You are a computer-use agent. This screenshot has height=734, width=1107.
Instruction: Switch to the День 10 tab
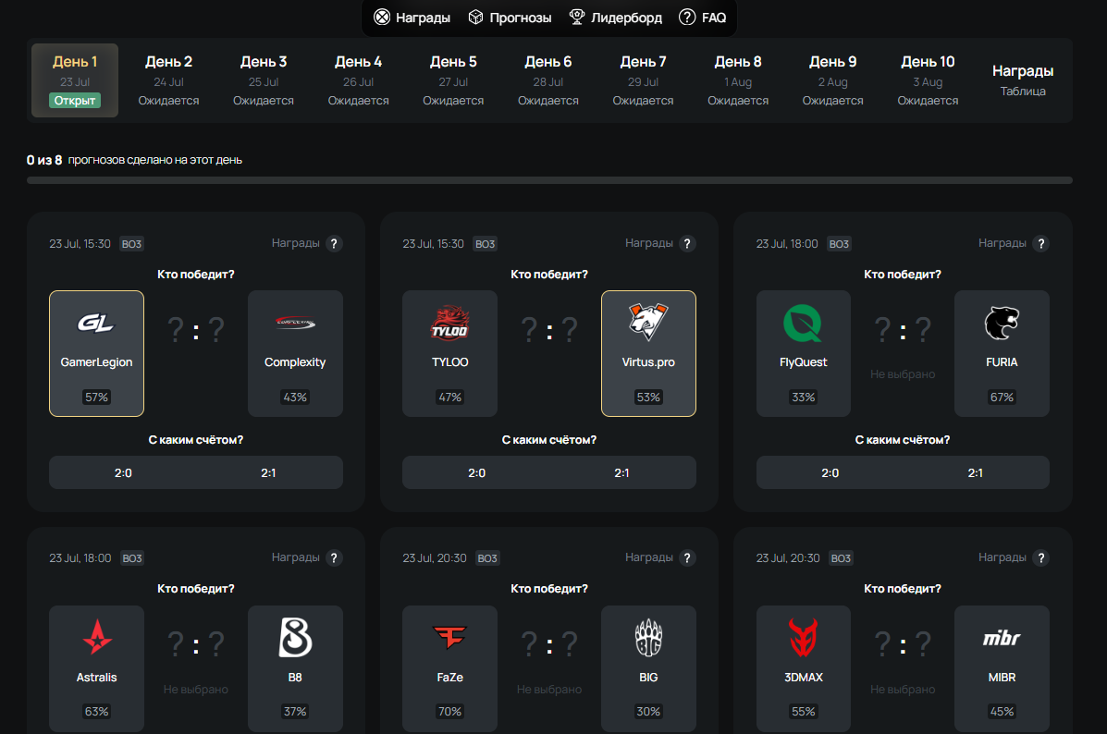928,80
